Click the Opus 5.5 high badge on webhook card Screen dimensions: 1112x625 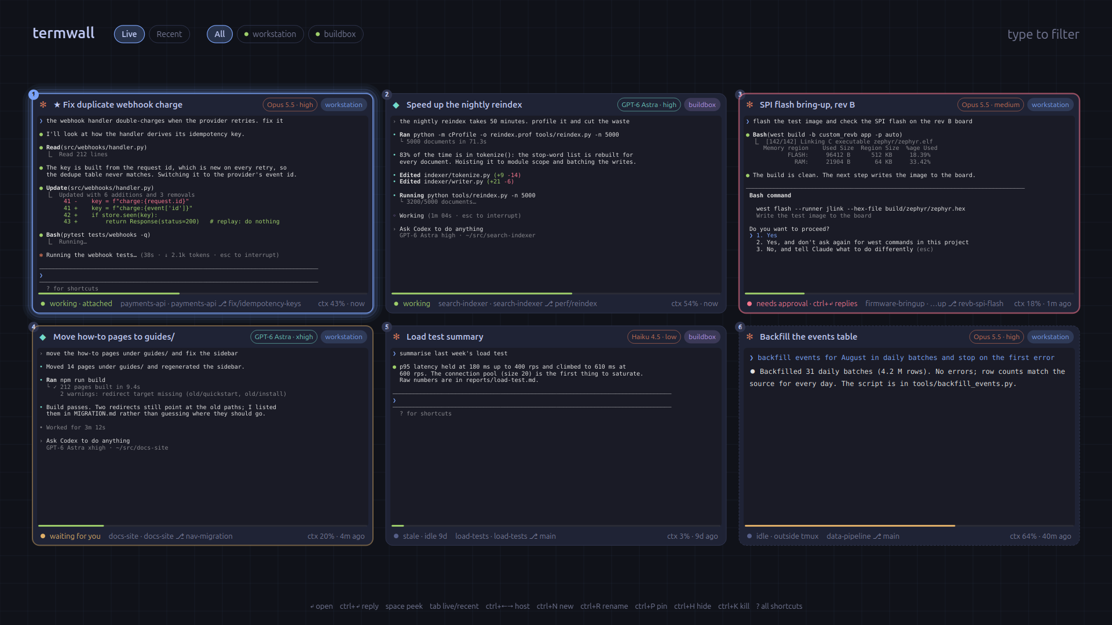click(290, 105)
